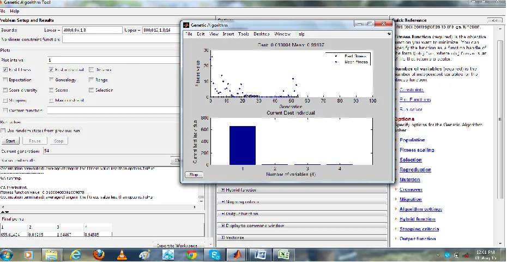Expand the Output function options section
Screen dimensions: 507x262
tap(223, 214)
